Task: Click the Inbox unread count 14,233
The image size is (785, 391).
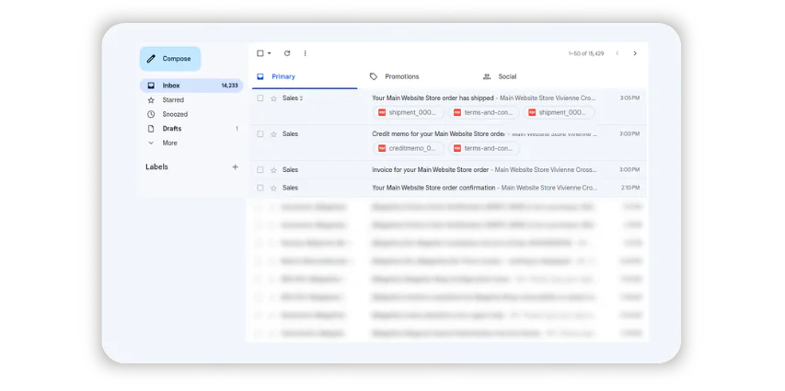Action: 229,86
